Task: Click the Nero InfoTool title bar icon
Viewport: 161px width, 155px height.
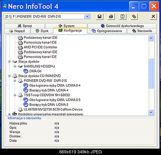Action: [x=5, y=6]
